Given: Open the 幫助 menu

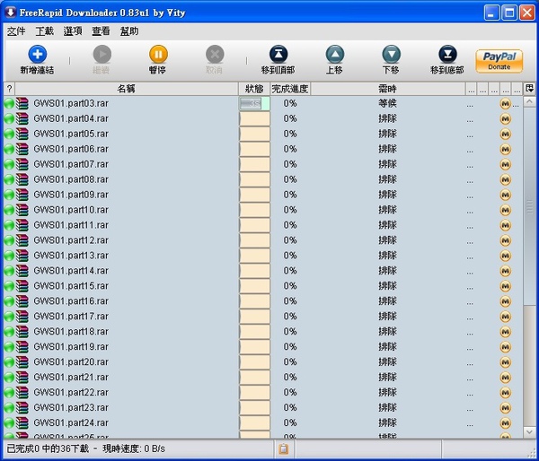Looking at the screenshot, I should pos(128,31).
